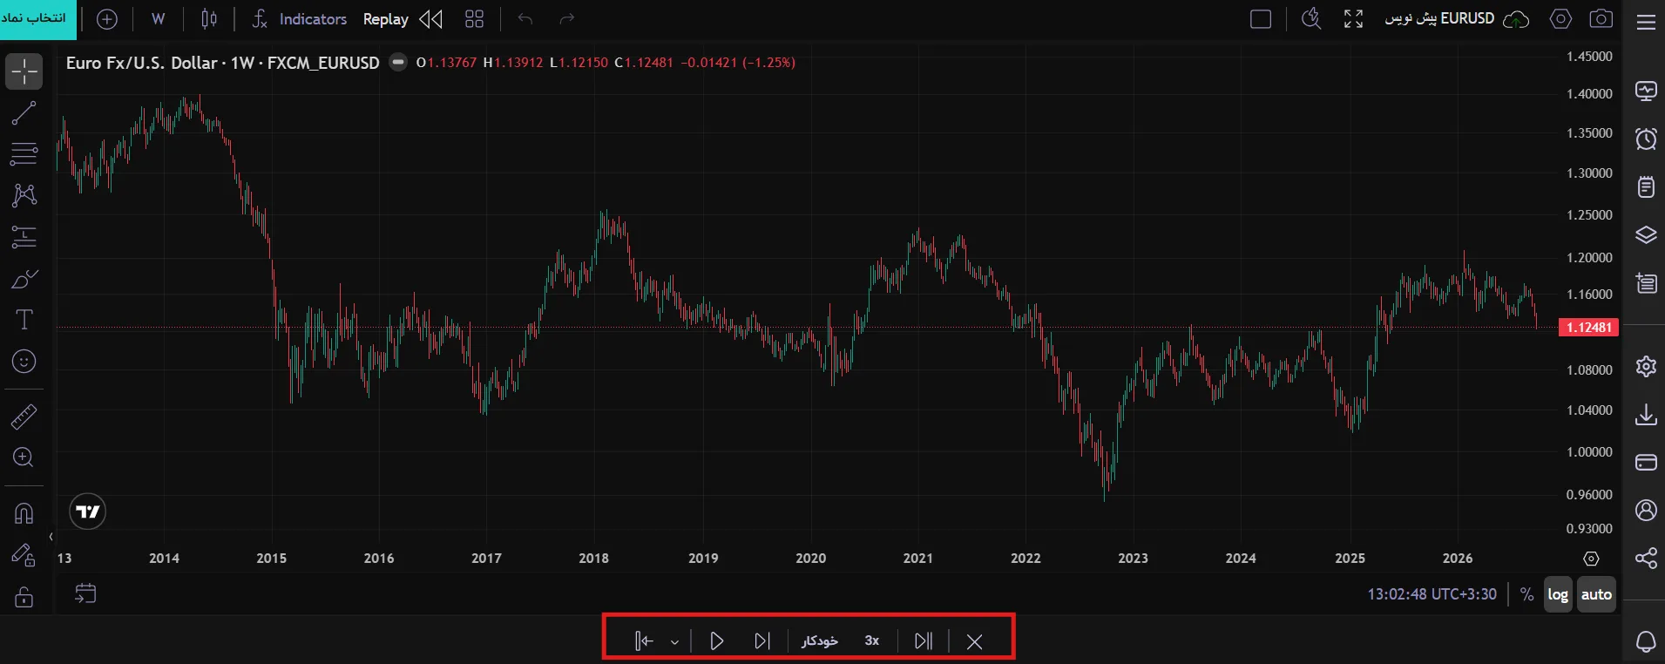Open the layout grid templates dropdown
This screenshot has height=664, width=1665.
[474, 19]
